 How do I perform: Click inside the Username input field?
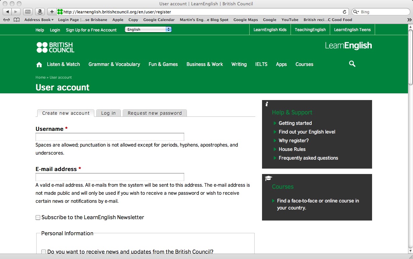click(x=110, y=137)
